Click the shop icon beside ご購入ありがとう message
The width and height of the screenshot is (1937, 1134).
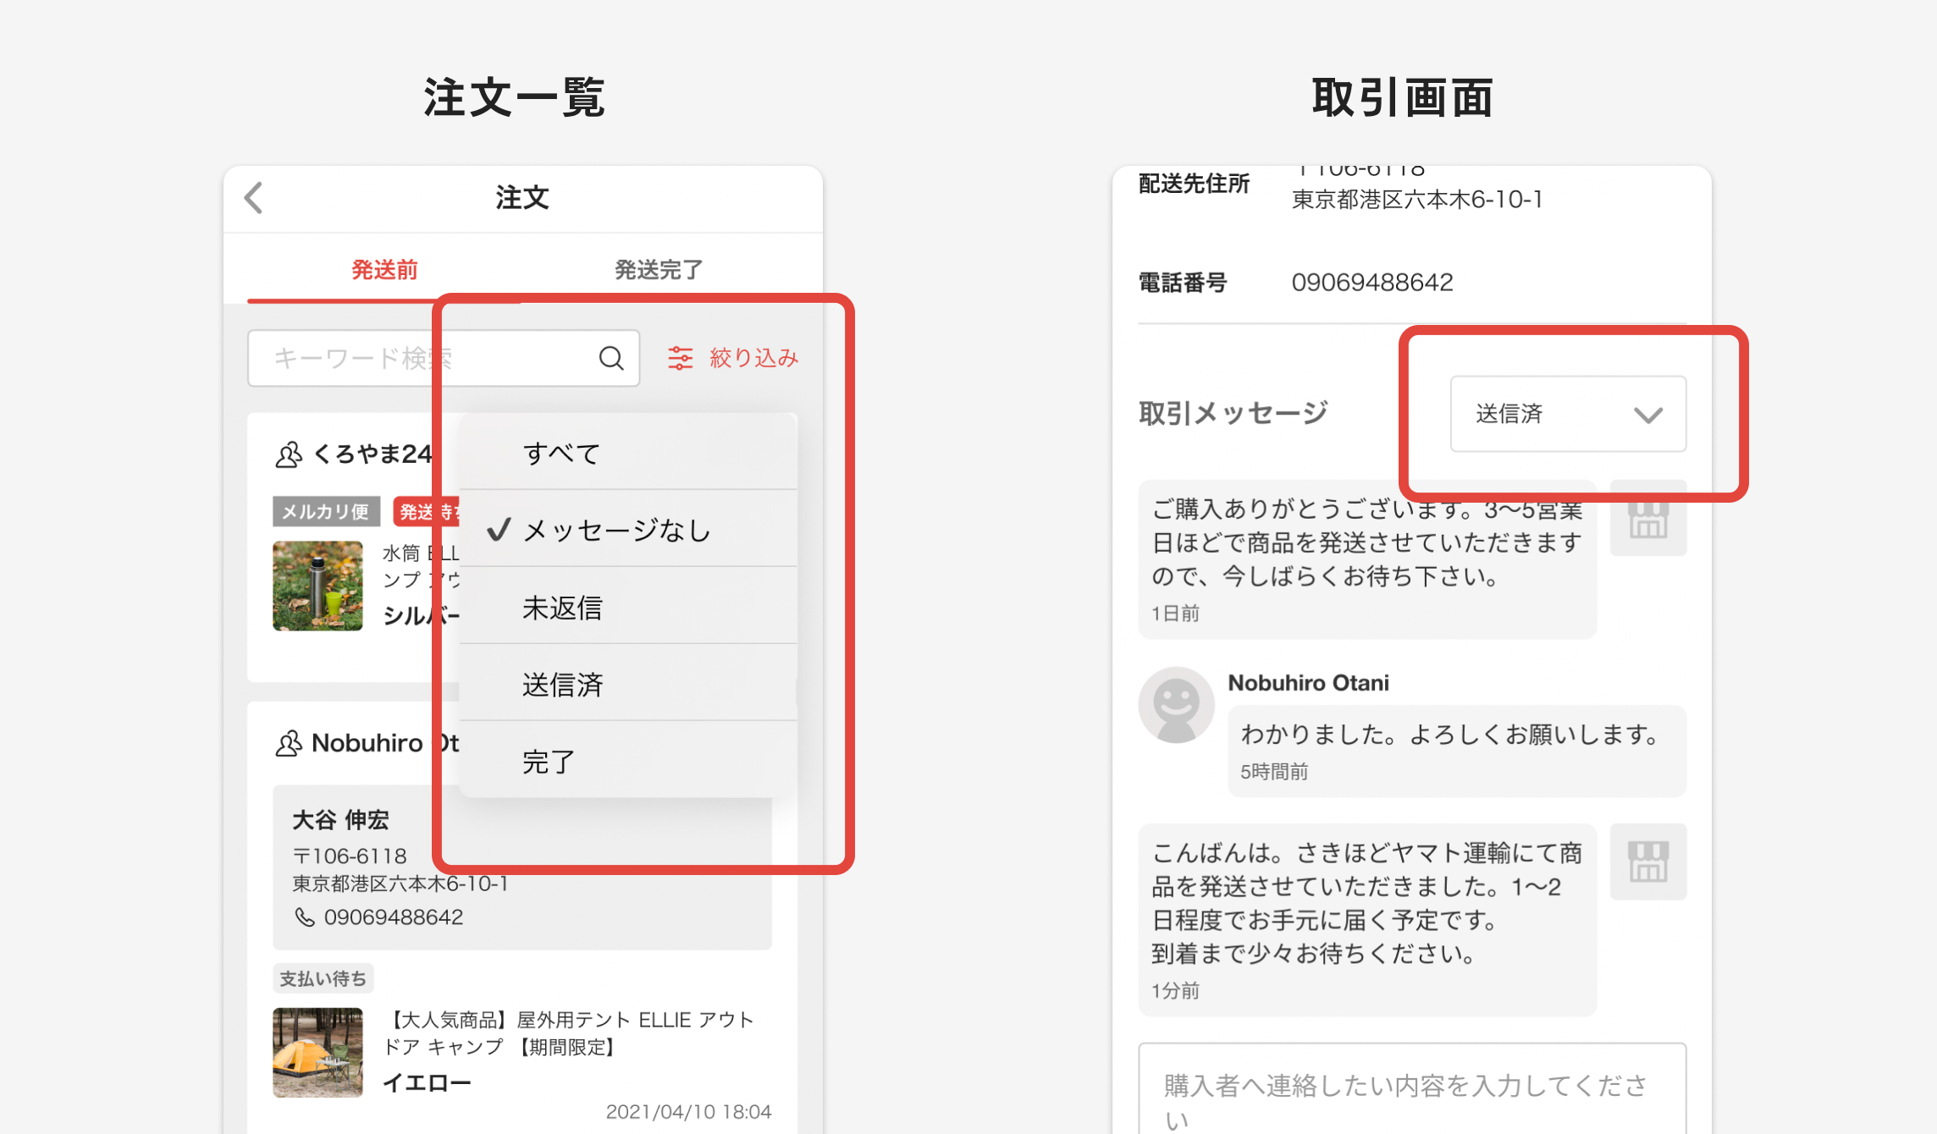pos(1647,518)
